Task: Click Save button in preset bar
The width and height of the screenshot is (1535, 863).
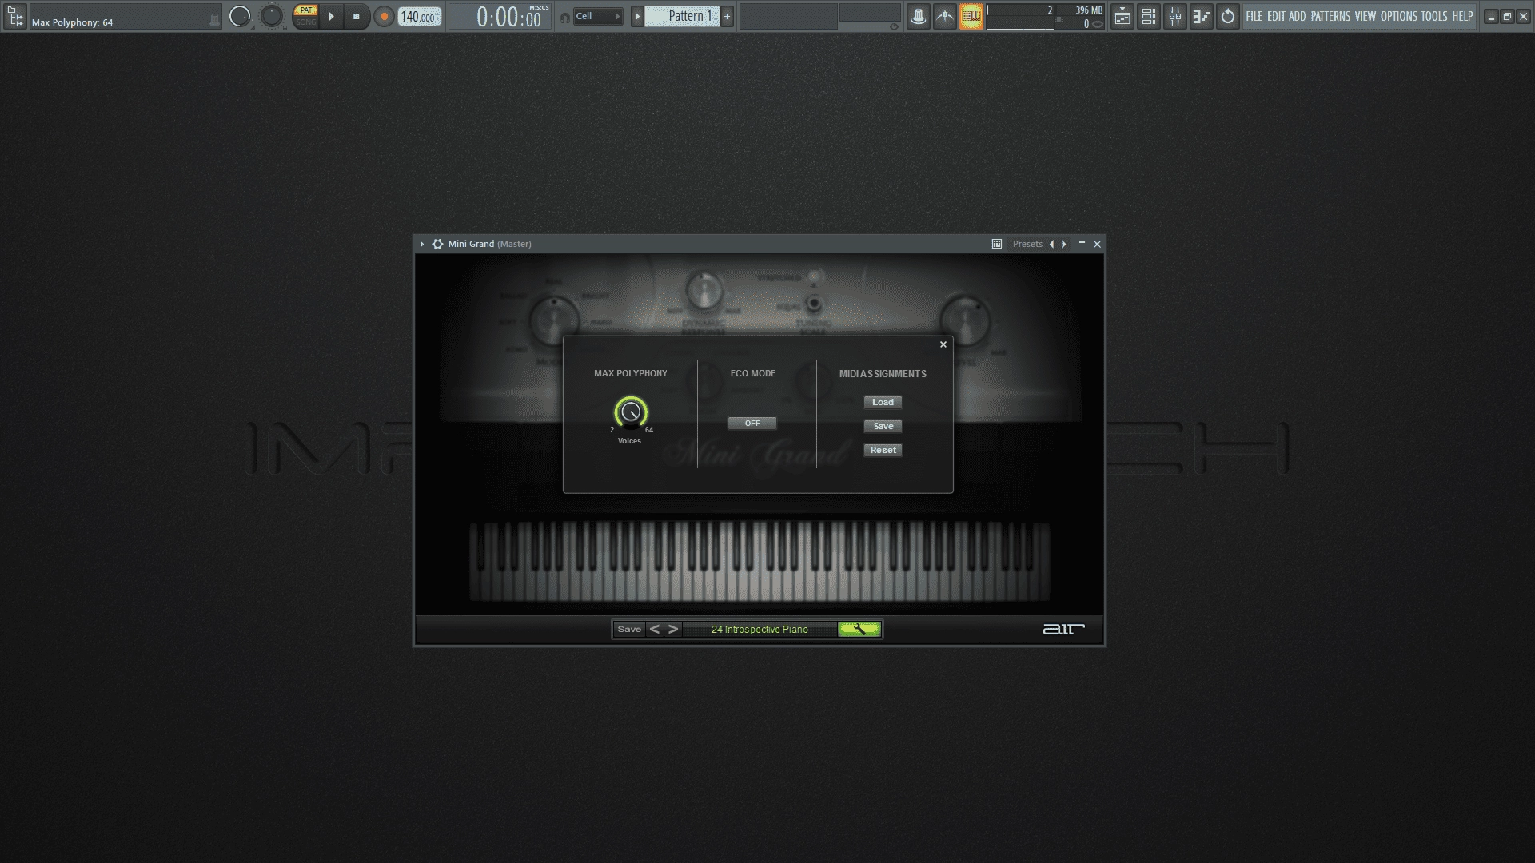Action: pos(629,629)
